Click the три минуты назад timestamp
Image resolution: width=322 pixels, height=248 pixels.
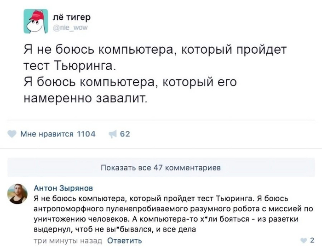coord(68,240)
